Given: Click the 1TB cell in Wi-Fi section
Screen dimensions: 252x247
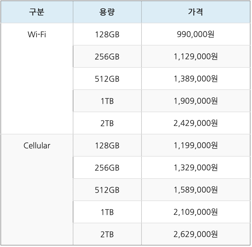Looking at the screenshot, I should coord(107,101).
